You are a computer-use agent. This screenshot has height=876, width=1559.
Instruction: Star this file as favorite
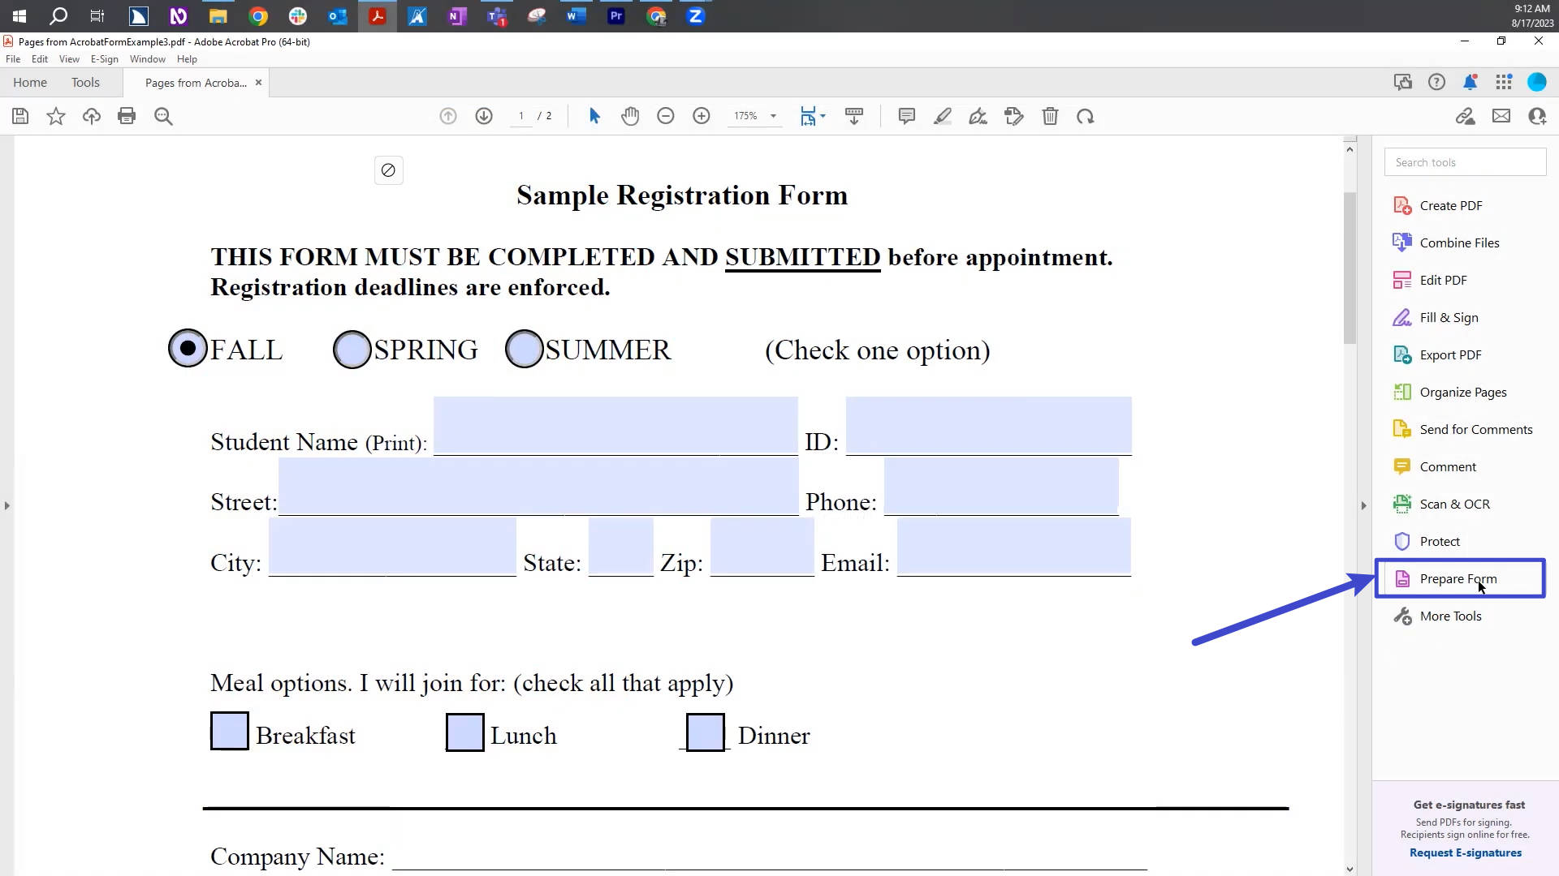pos(56,116)
